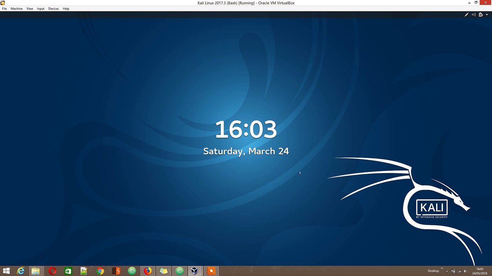Open the Devices menu

point(53,8)
